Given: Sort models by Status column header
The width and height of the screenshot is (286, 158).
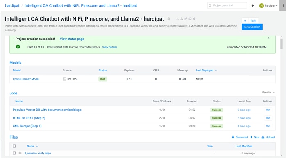Looking at the screenshot, I should (x=103, y=70).
